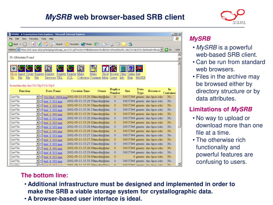Open the Tools menu
This screenshot has height=205, width=273.
(x=44, y=39)
